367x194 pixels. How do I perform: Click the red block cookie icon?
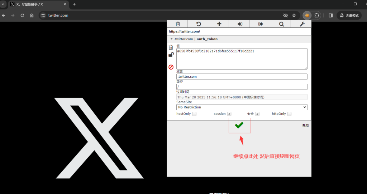click(x=171, y=67)
